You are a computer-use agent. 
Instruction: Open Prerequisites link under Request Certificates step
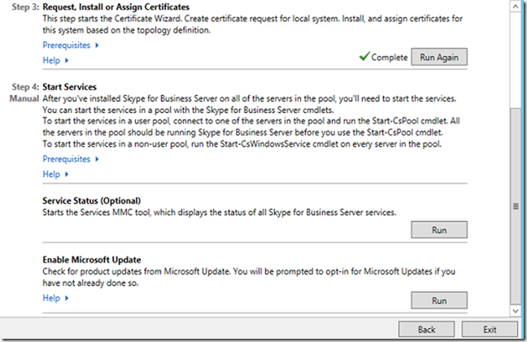[x=67, y=45]
